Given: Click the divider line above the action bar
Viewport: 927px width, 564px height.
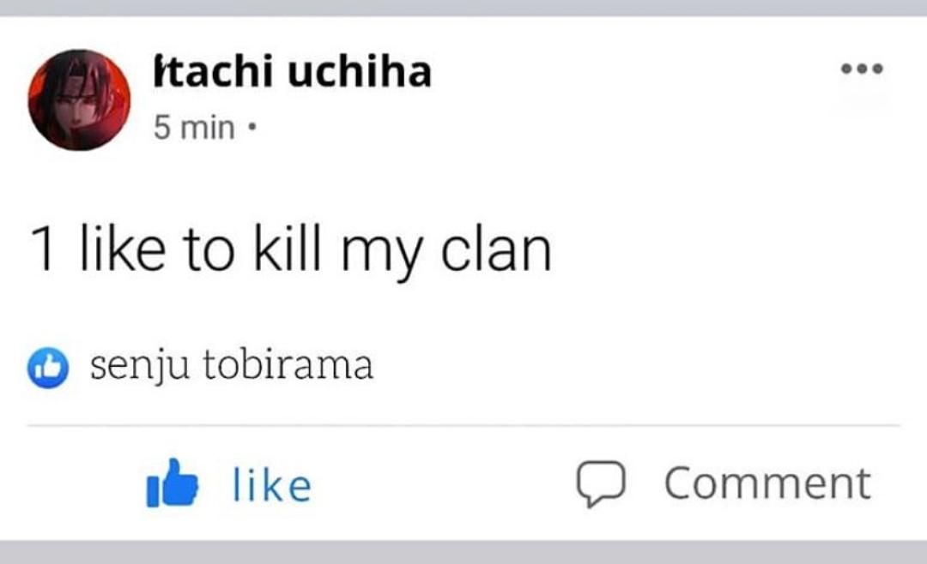Looking at the screenshot, I should point(463,425).
